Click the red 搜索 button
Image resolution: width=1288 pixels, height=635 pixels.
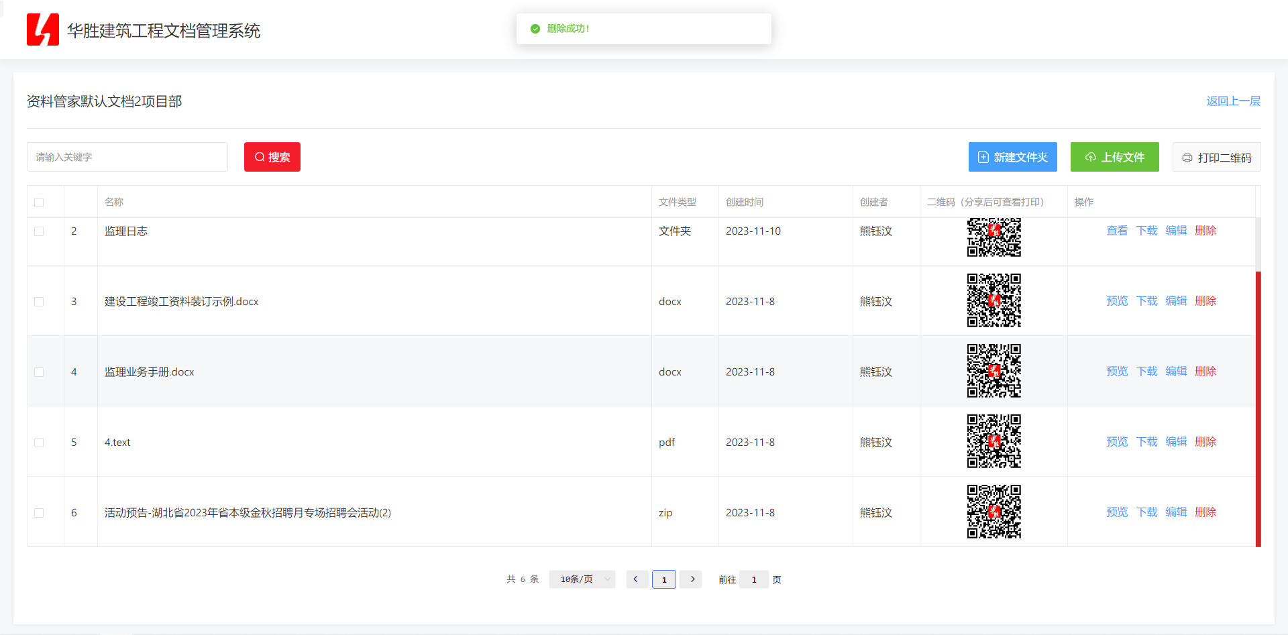272,157
